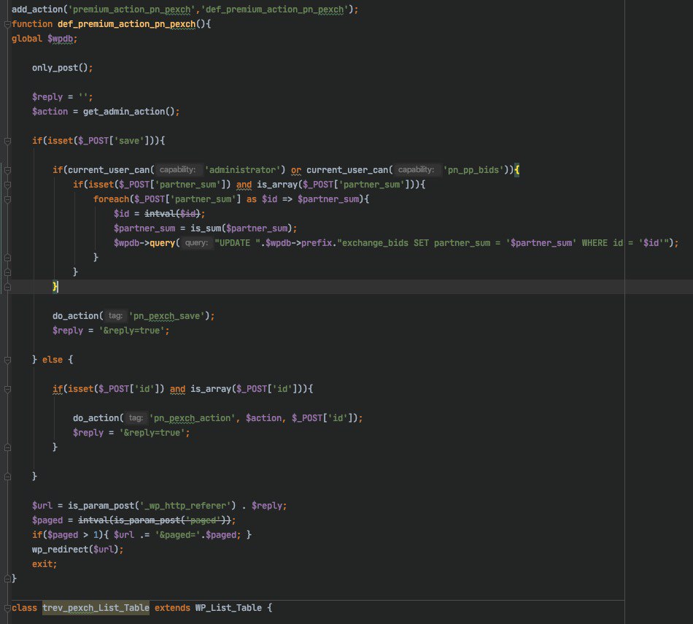The image size is (693, 624).
Task: Click get_admin_action() function call
Action: 129,112
